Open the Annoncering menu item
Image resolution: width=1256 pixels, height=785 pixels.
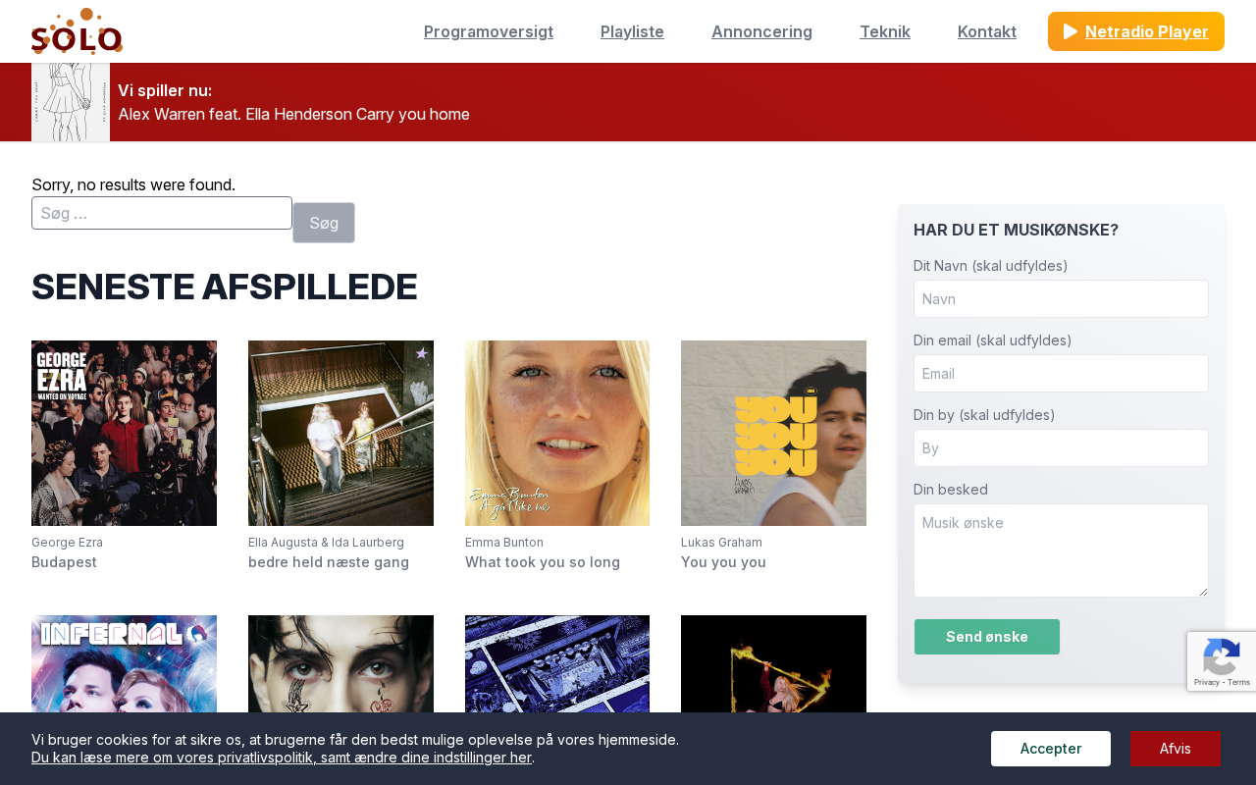[x=761, y=31]
